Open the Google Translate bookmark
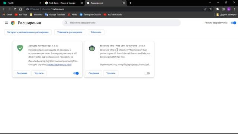Viewport: 238px width, 134px height. click(55, 15)
